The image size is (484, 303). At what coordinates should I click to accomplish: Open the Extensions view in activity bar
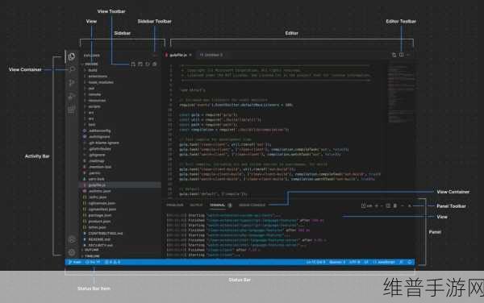click(x=72, y=110)
